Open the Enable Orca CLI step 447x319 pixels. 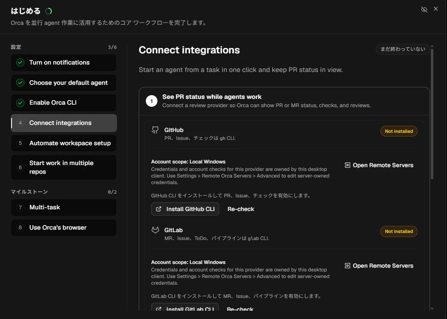click(63, 103)
